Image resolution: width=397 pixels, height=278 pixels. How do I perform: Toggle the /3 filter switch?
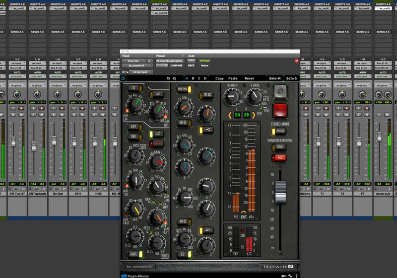[135, 88]
